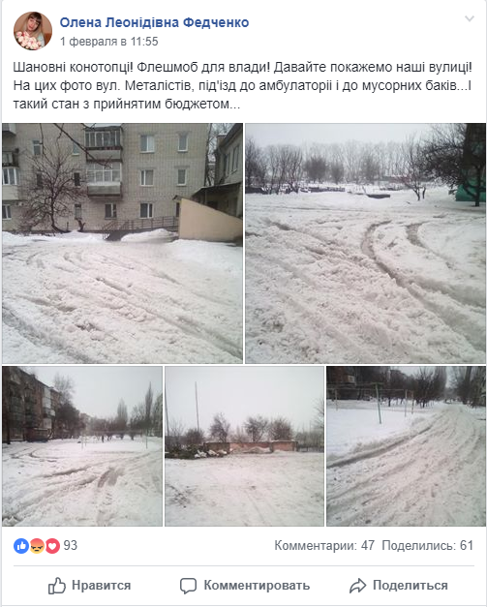The height and width of the screenshot is (607, 487).
Task: Open the post timestamp 1 февраля в 11:55
Action: (109, 42)
